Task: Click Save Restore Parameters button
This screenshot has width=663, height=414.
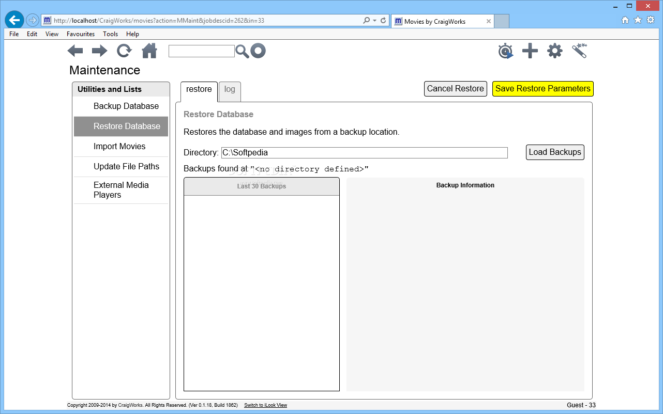Action: coord(543,89)
